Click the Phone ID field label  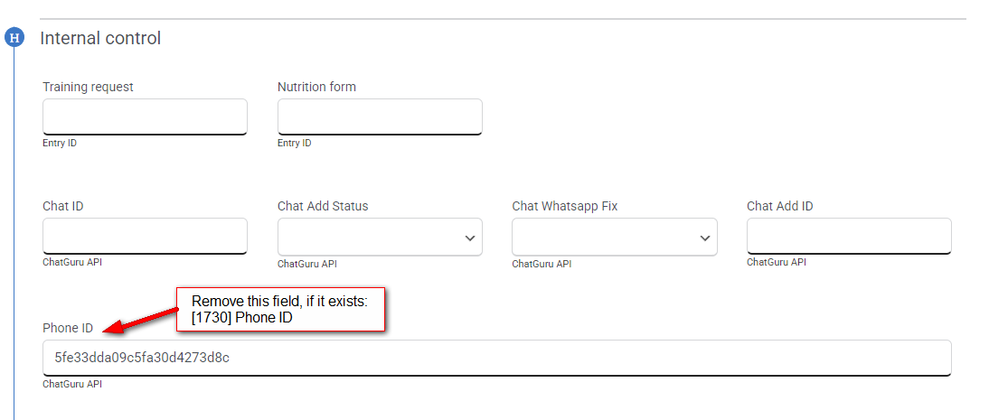point(68,327)
